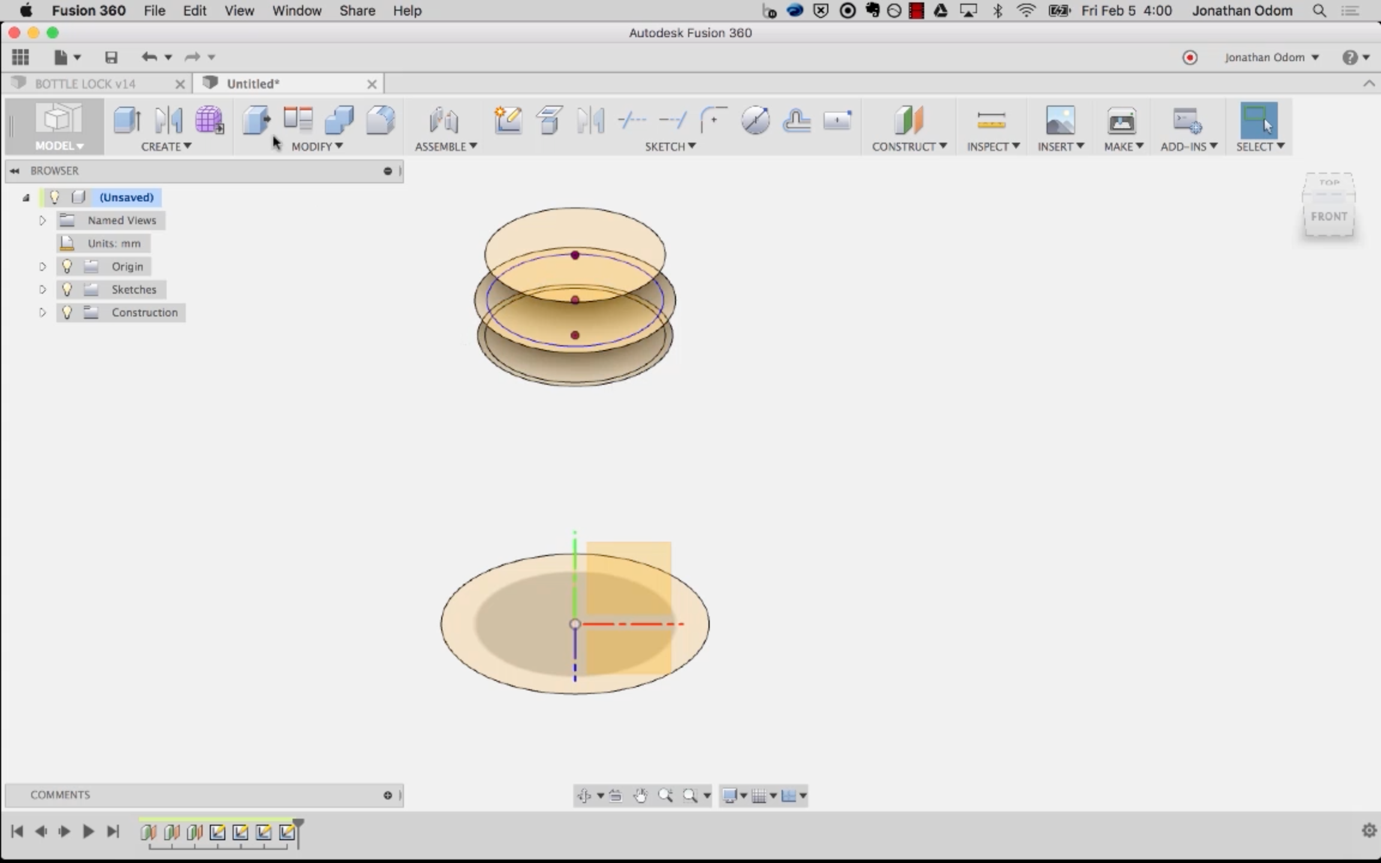
Task: Open the data panel grid icon
Action: pos(20,58)
